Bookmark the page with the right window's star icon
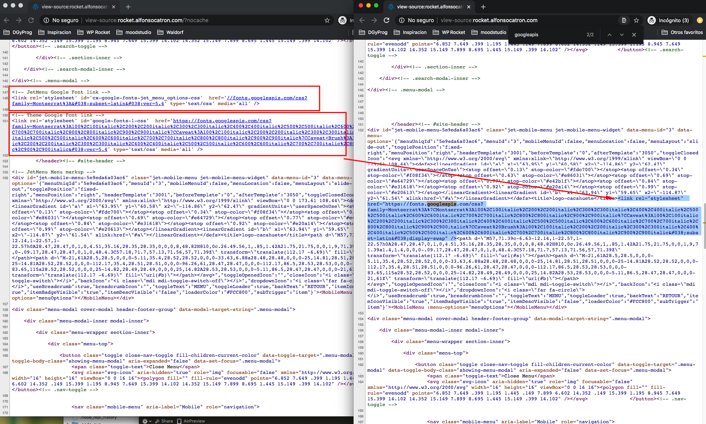The image size is (706, 424). point(636,20)
